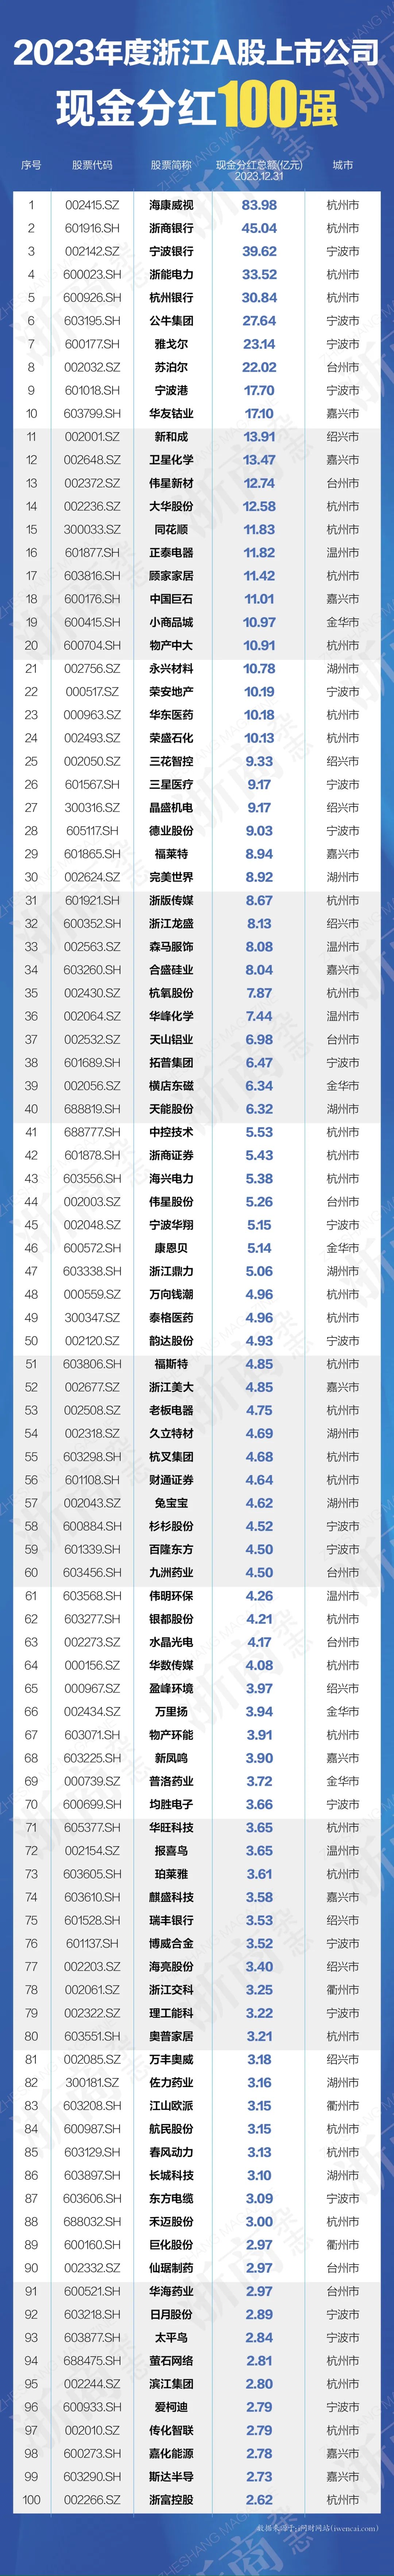
Task: Select the 现金分红总额(亿元) column header
Action: pos(259,165)
